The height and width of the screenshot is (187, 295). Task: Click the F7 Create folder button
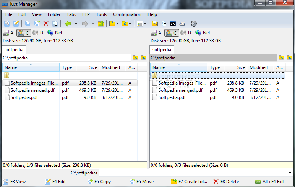point(189,182)
